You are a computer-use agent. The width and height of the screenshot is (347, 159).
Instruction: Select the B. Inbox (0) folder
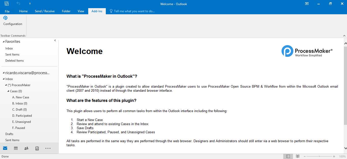(x=20, y=103)
